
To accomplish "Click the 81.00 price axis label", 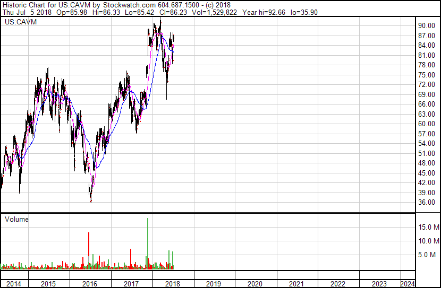I will click(427, 55).
